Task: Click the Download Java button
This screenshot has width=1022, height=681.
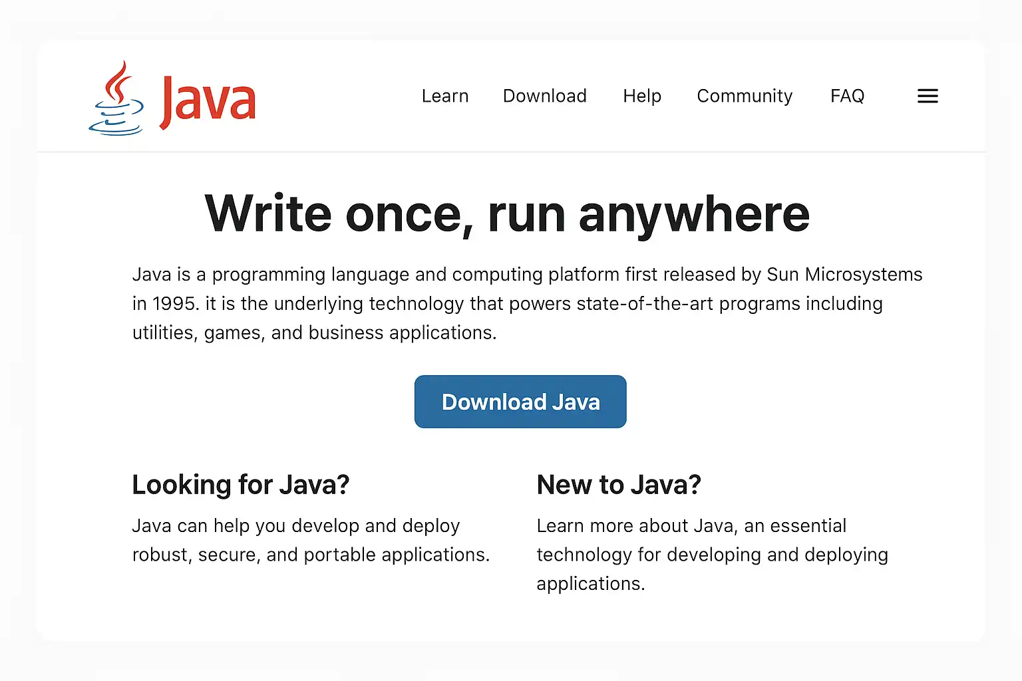Action: click(520, 402)
